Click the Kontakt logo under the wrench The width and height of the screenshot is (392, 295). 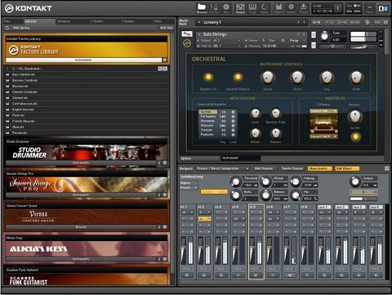[187, 43]
